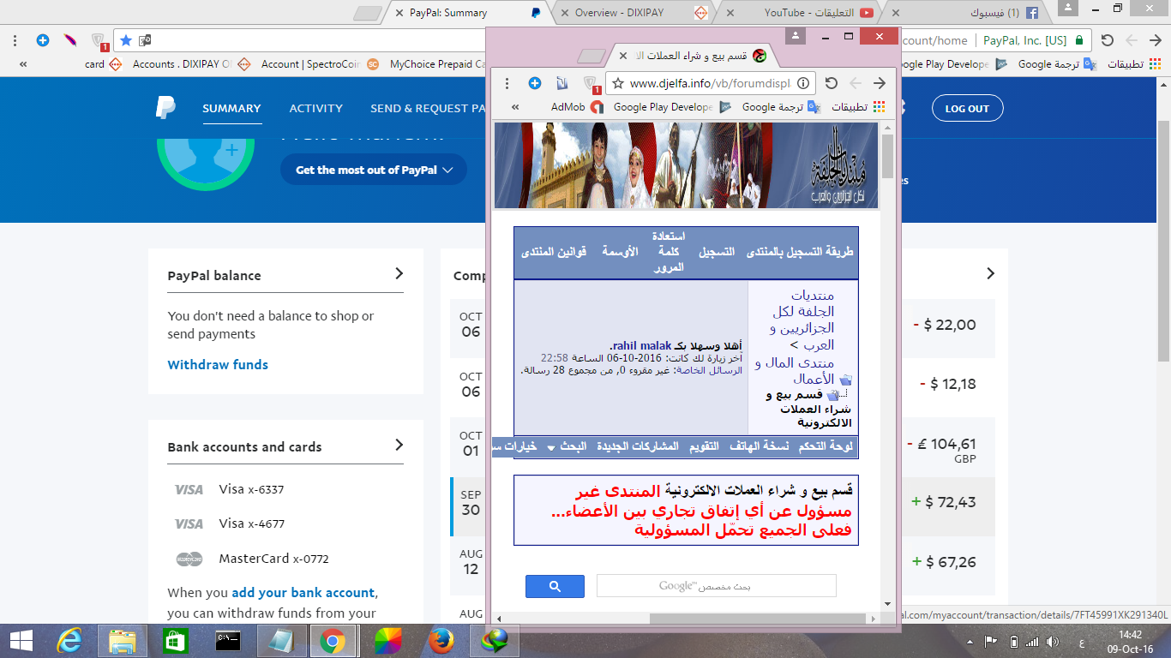Open التسجيل registration link in forum header
1171x658 pixels.
pos(716,252)
